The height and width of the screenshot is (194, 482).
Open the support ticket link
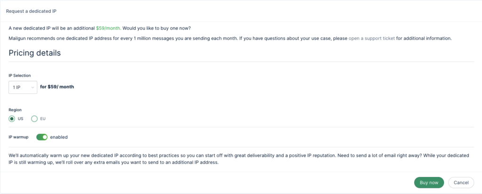(372, 39)
